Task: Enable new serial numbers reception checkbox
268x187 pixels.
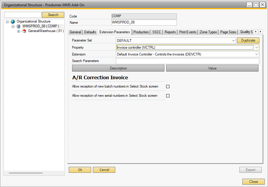Action: (168, 96)
